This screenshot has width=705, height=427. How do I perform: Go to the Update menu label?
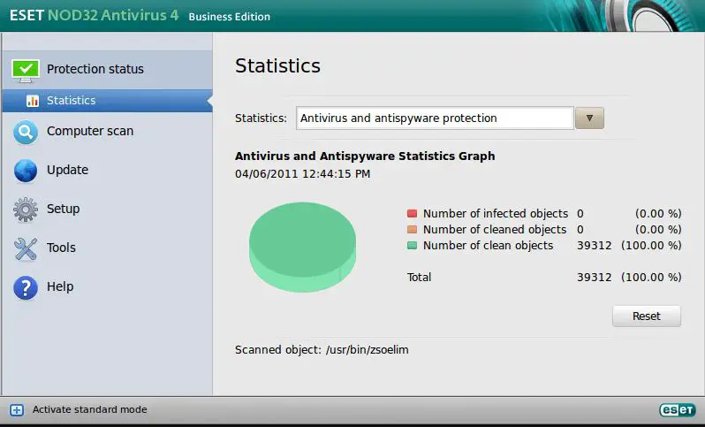pos(67,170)
